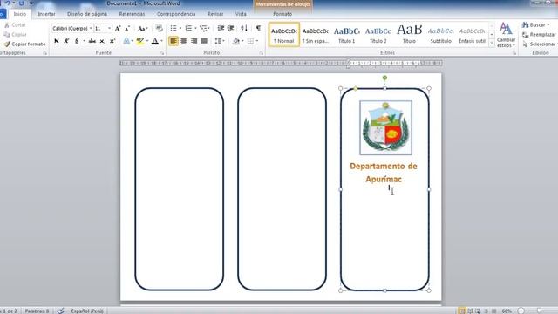Viewport: 558px width, 314px height.
Task: Click the decrease indent icon
Action: pos(221,28)
